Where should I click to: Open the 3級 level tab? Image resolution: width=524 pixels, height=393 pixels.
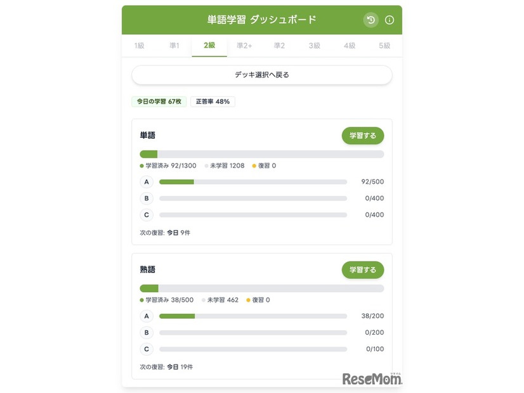[x=313, y=46]
